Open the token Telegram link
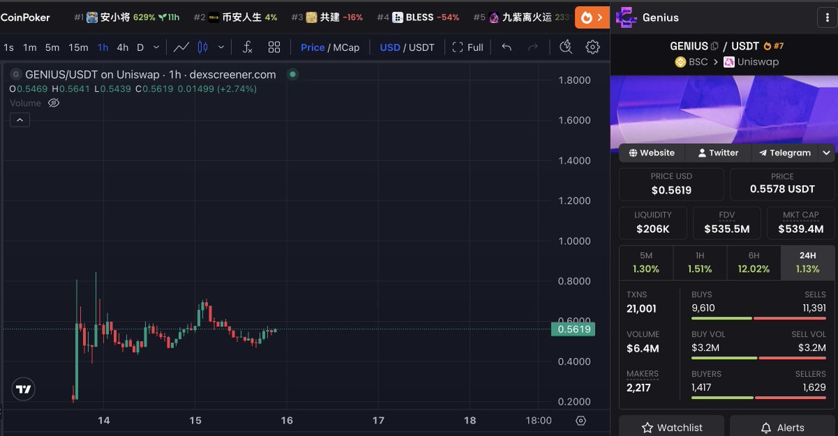This screenshot has height=436, width=838. tap(785, 153)
